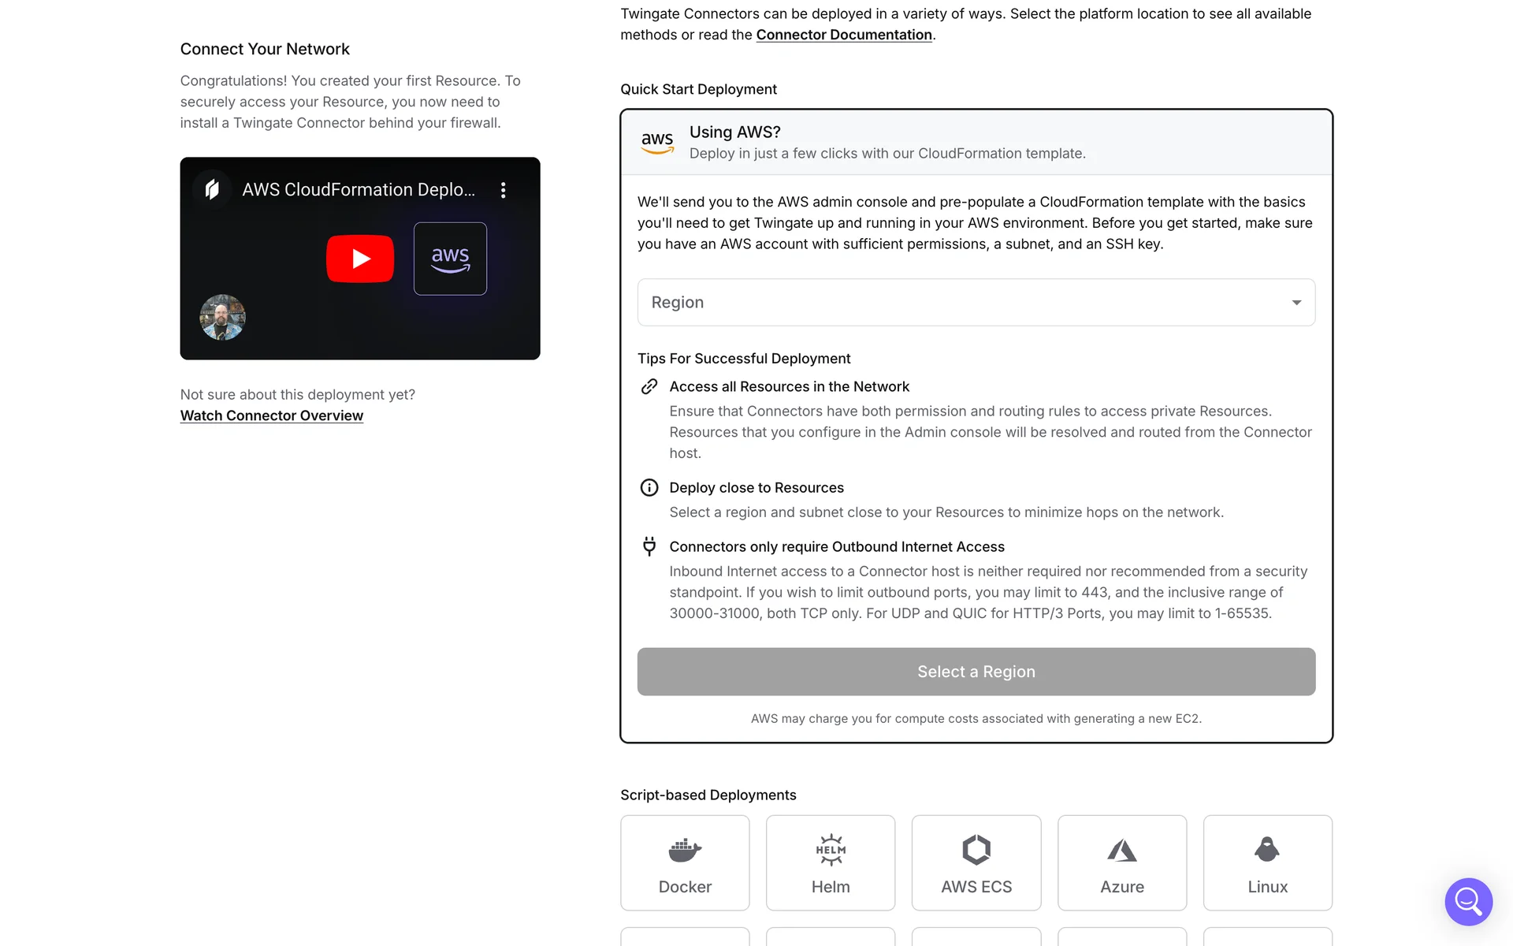Choose the AWS ECS deployment tile
This screenshot has height=946, width=1513.
(976, 862)
